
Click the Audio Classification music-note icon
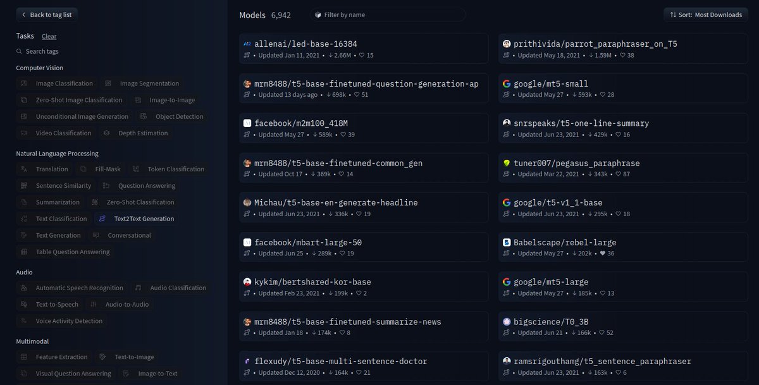tap(138, 288)
